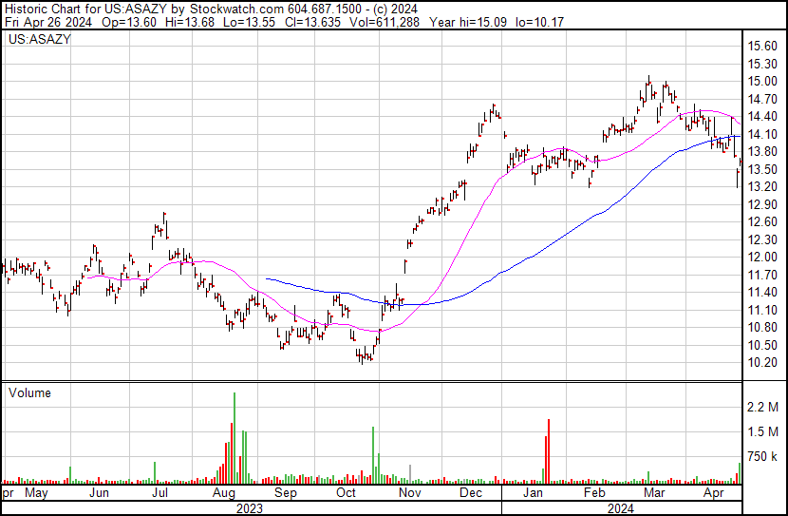Click the 13.50 price axis label
This screenshot has height=516, width=788.
click(762, 169)
